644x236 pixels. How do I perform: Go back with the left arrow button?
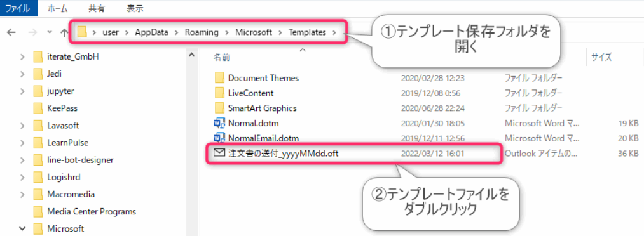pos(11,32)
